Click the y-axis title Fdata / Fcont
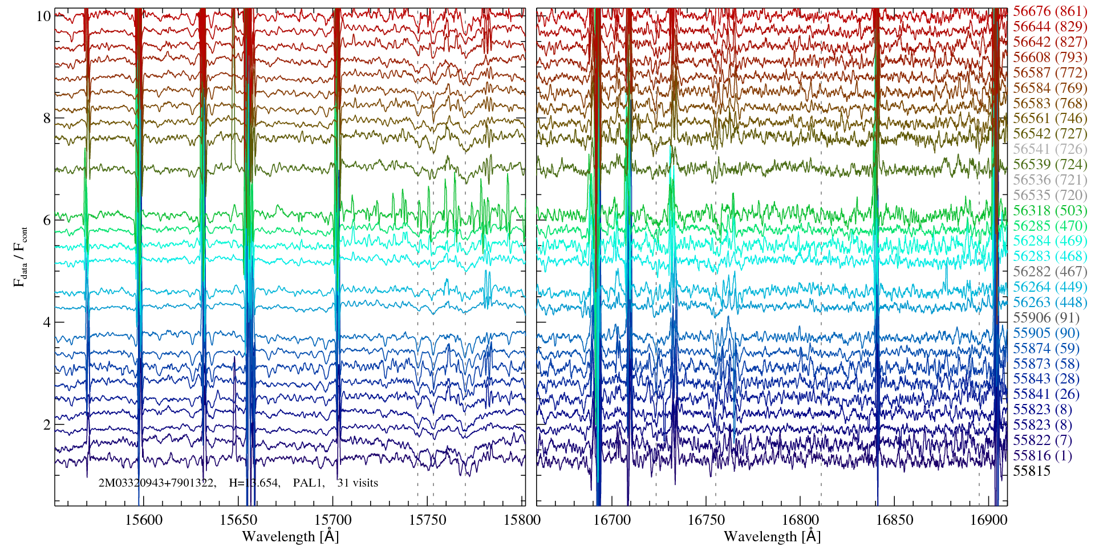 click(21, 256)
